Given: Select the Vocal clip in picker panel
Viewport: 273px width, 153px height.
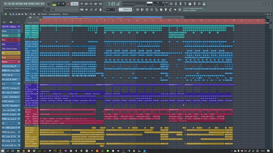Looking at the screenshot, I should click(11, 57).
